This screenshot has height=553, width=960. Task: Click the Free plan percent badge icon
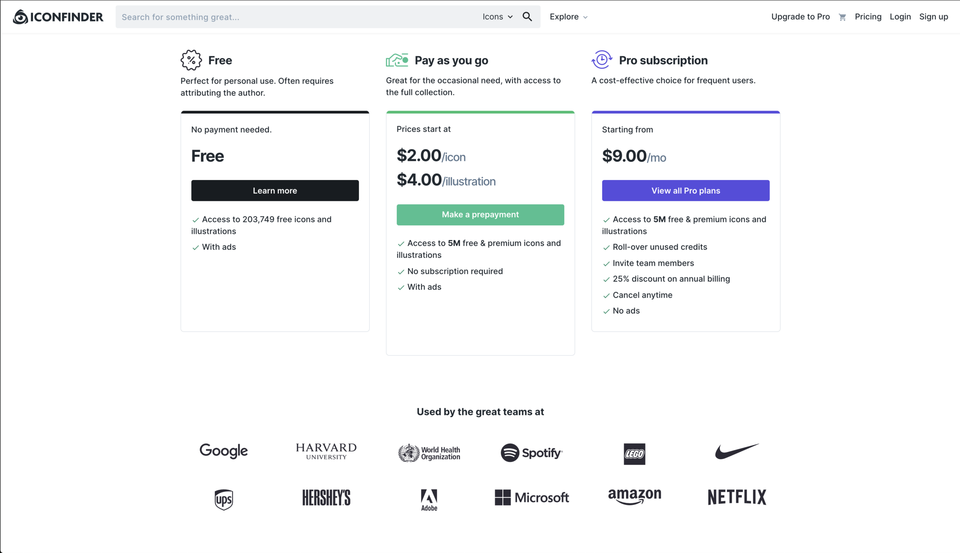click(x=191, y=60)
